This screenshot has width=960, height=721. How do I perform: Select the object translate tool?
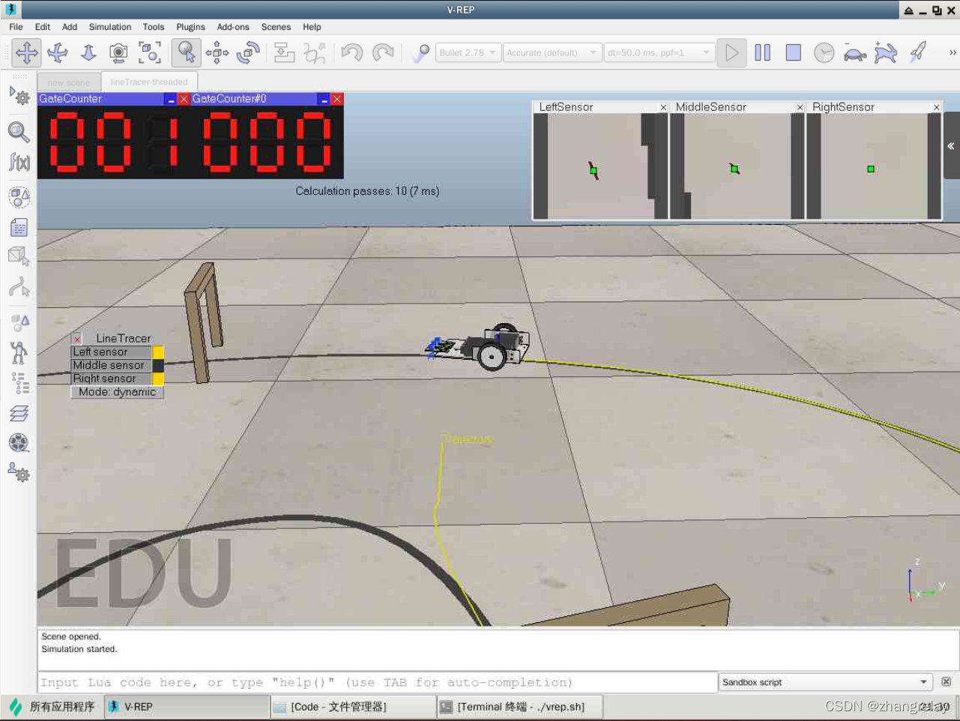click(x=217, y=52)
